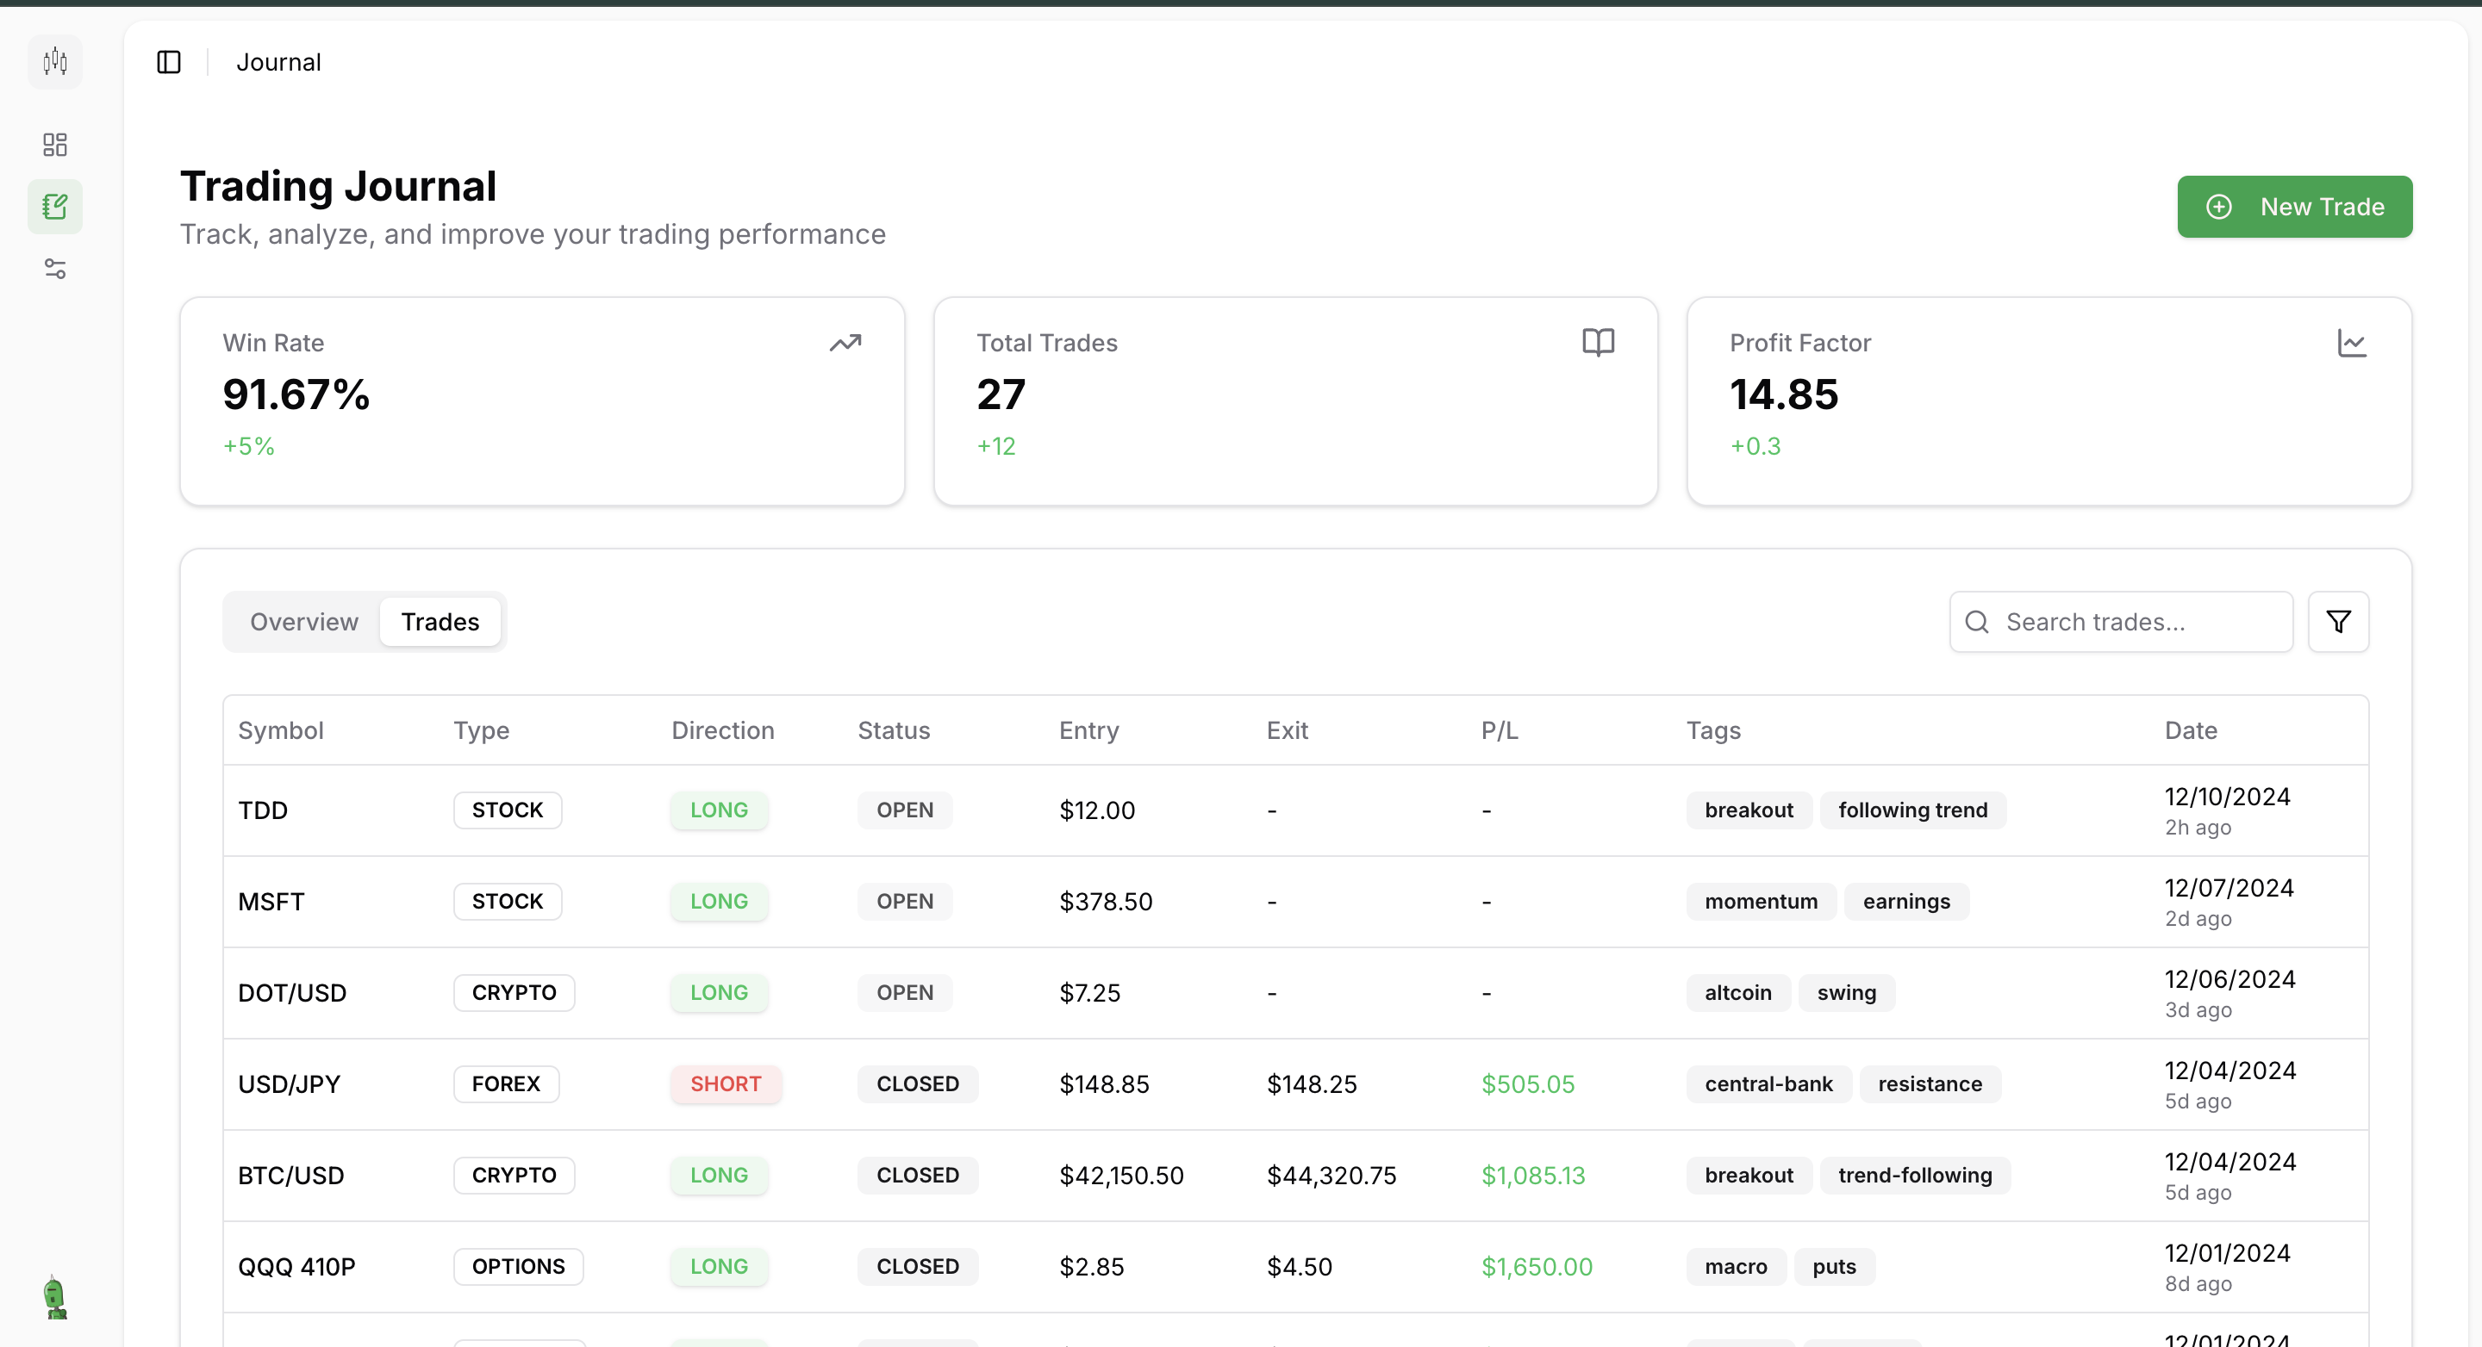This screenshot has height=1347, width=2482.
Task: Click the plus circle icon in New Trade
Action: 2219,207
